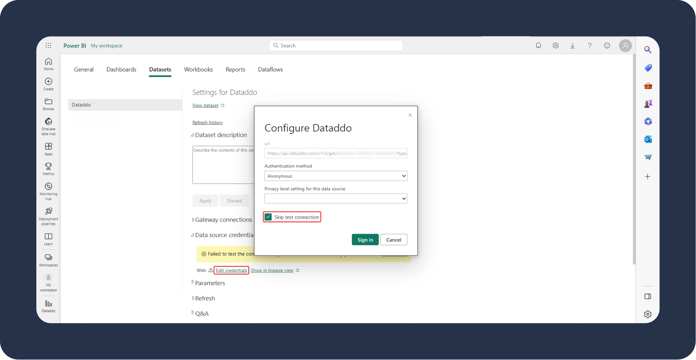Expand the Gateway connections section

tap(193, 220)
